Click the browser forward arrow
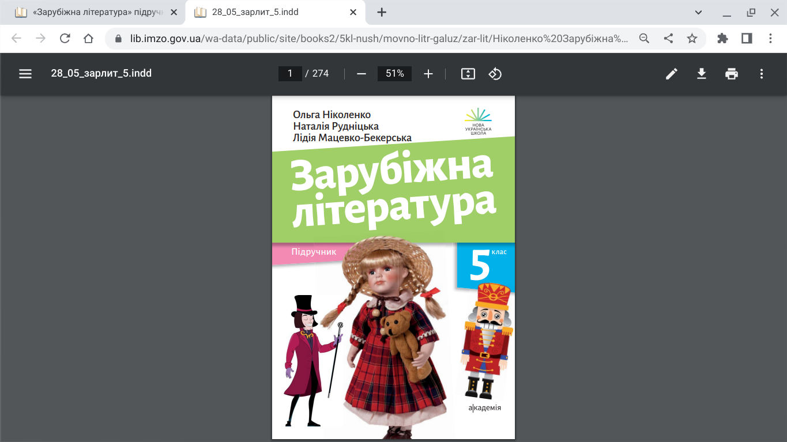Image resolution: width=787 pixels, height=442 pixels. point(40,39)
